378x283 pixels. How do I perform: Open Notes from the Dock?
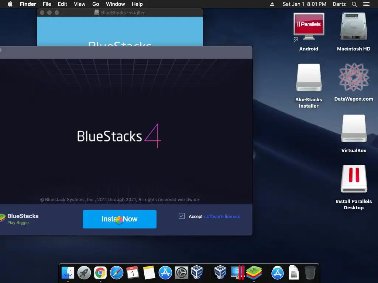tap(149, 273)
